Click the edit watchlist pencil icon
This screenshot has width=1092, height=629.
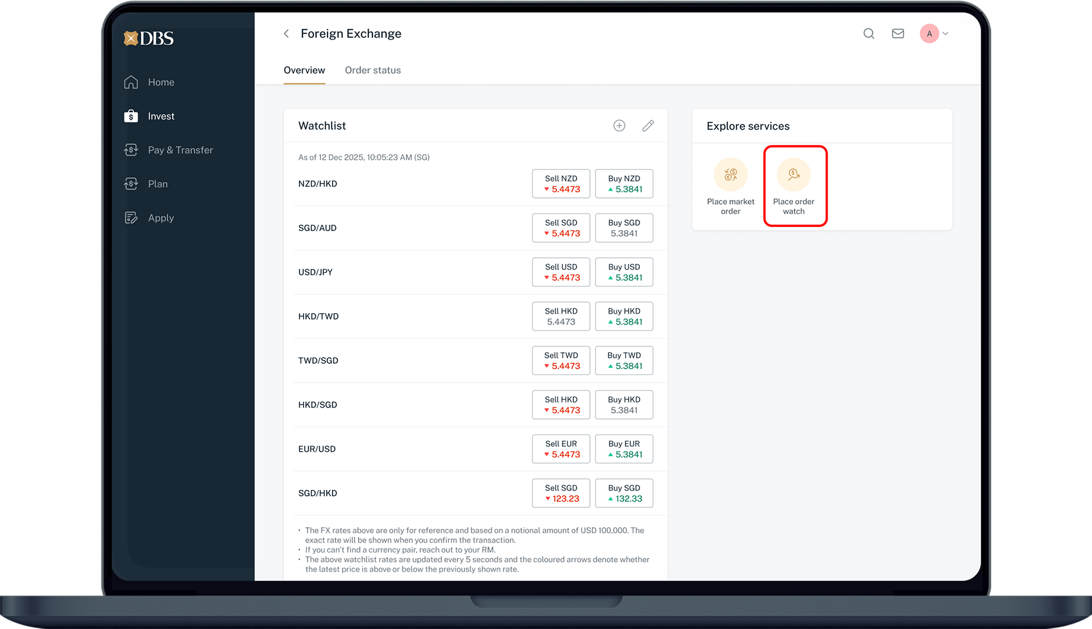tap(647, 126)
